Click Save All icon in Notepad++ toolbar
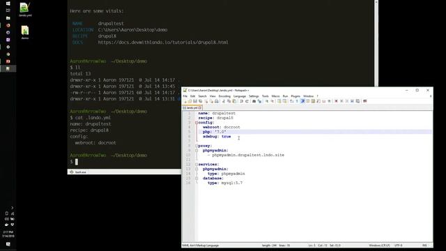 pyautogui.click(x=201, y=101)
